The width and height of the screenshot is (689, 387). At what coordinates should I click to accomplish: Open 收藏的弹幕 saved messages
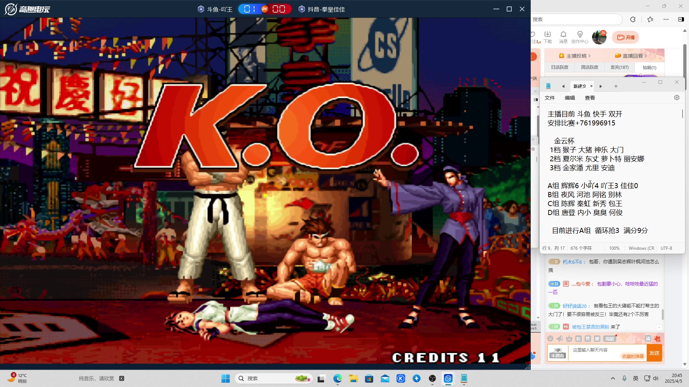[x=633, y=357]
